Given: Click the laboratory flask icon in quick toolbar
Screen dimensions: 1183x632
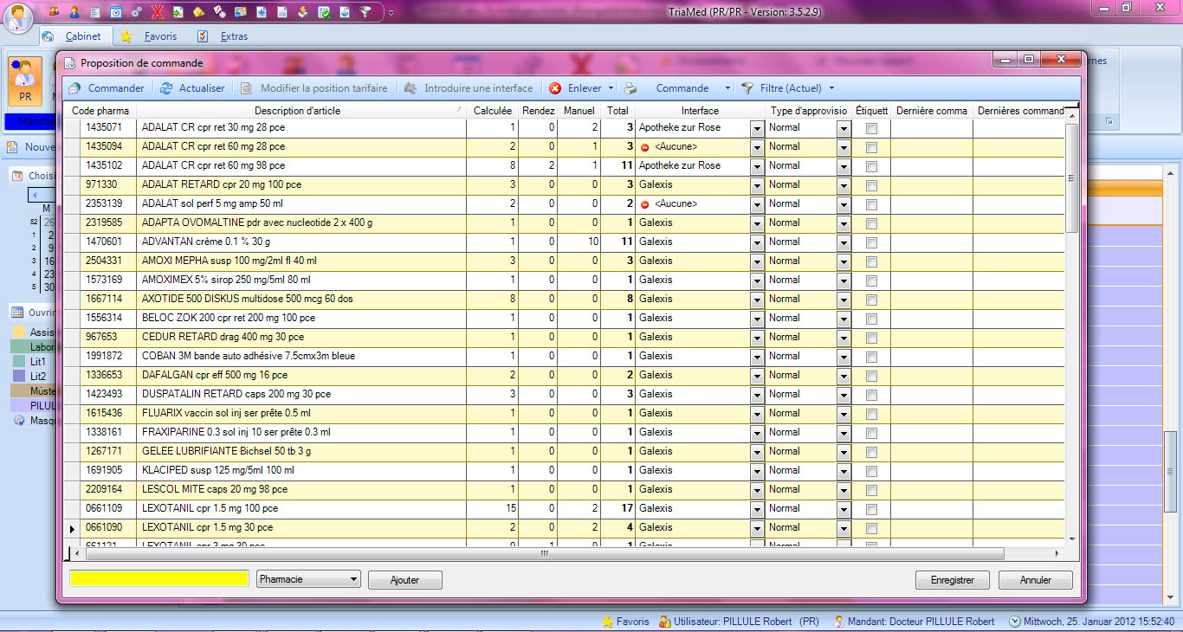Looking at the screenshot, I should (x=345, y=12).
